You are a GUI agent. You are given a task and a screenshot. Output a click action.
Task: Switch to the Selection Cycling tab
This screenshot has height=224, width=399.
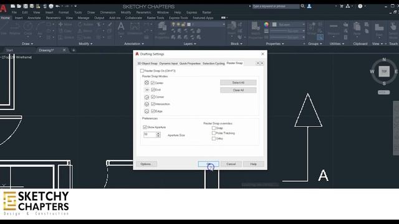pos(213,63)
